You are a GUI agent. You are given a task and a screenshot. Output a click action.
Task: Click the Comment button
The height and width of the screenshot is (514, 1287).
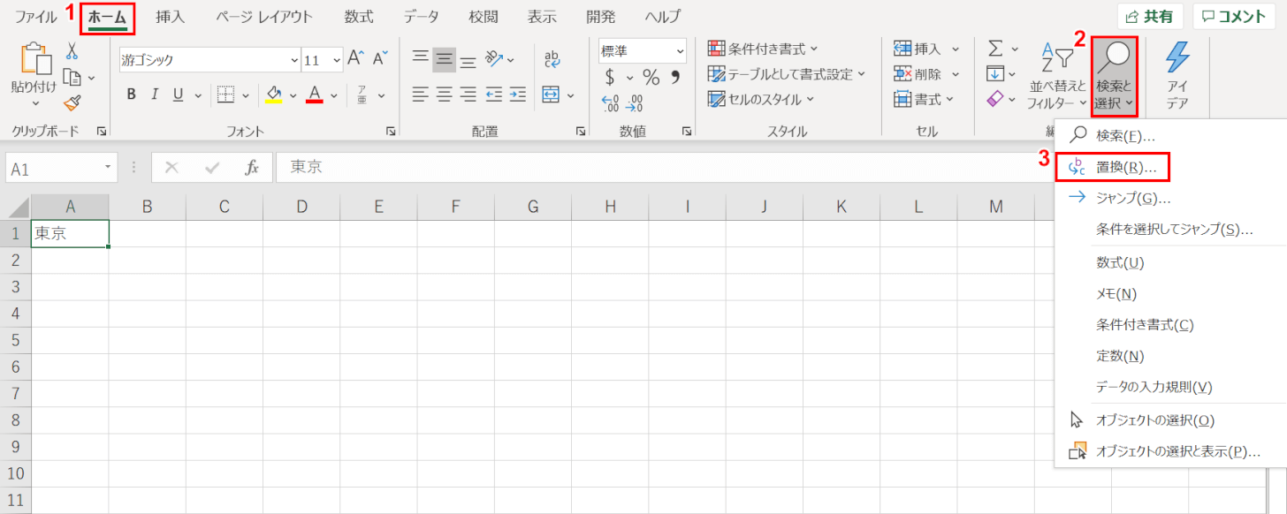tap(1233, 17)
